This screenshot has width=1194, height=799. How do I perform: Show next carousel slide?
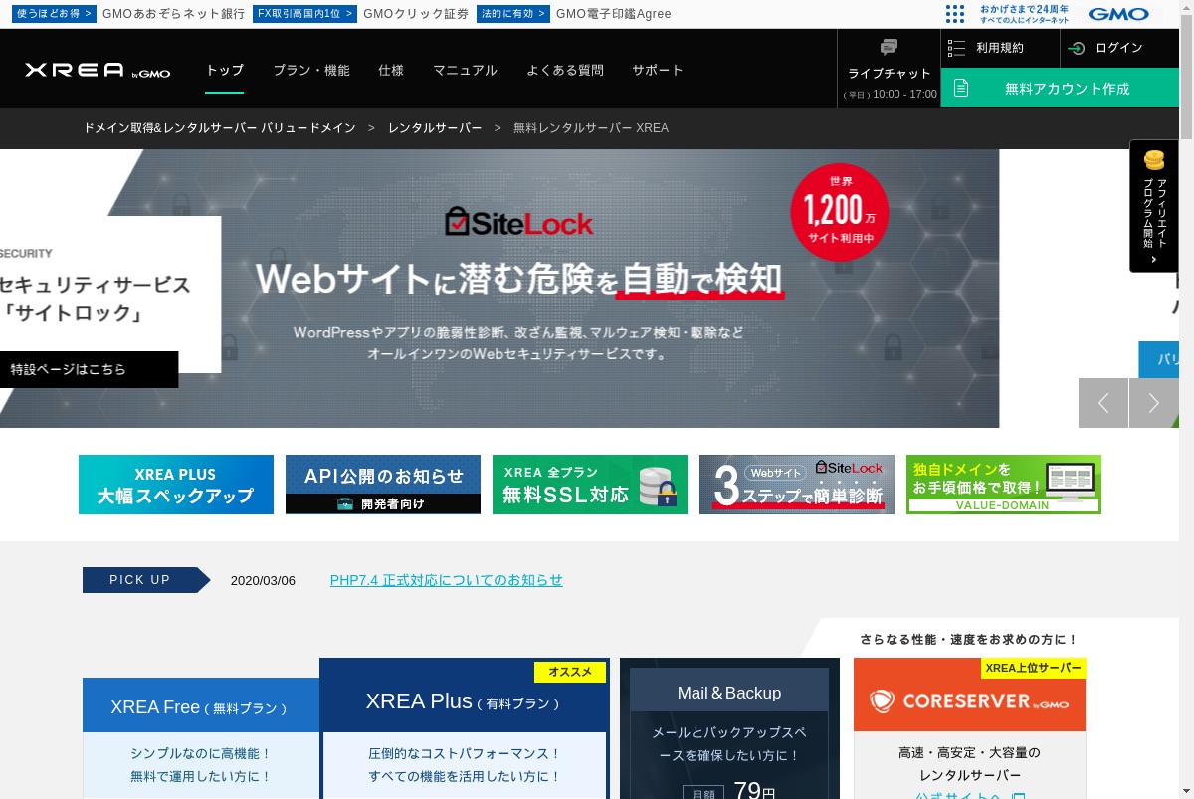(1154, 403)
